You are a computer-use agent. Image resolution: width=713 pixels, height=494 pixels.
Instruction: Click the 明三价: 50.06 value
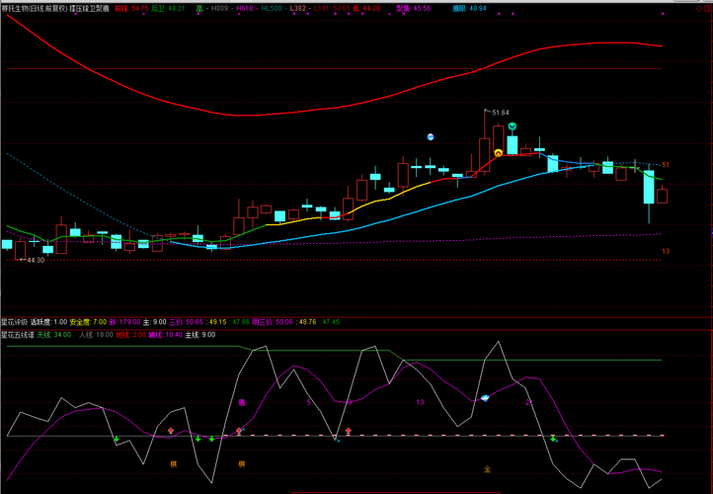pyautogui.click(x=273, y=322)
